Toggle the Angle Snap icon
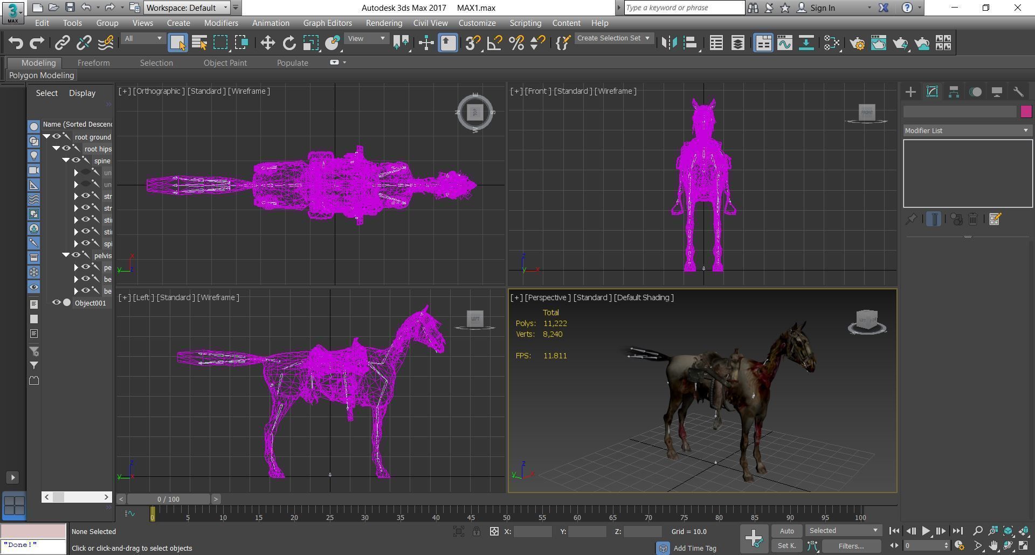Screen dimensions: 1035x555 (x=495, y=43)
